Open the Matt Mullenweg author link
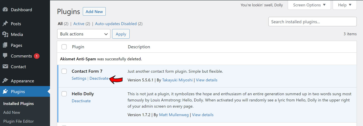This screenshot has width=363, height=126. [174, 115]
